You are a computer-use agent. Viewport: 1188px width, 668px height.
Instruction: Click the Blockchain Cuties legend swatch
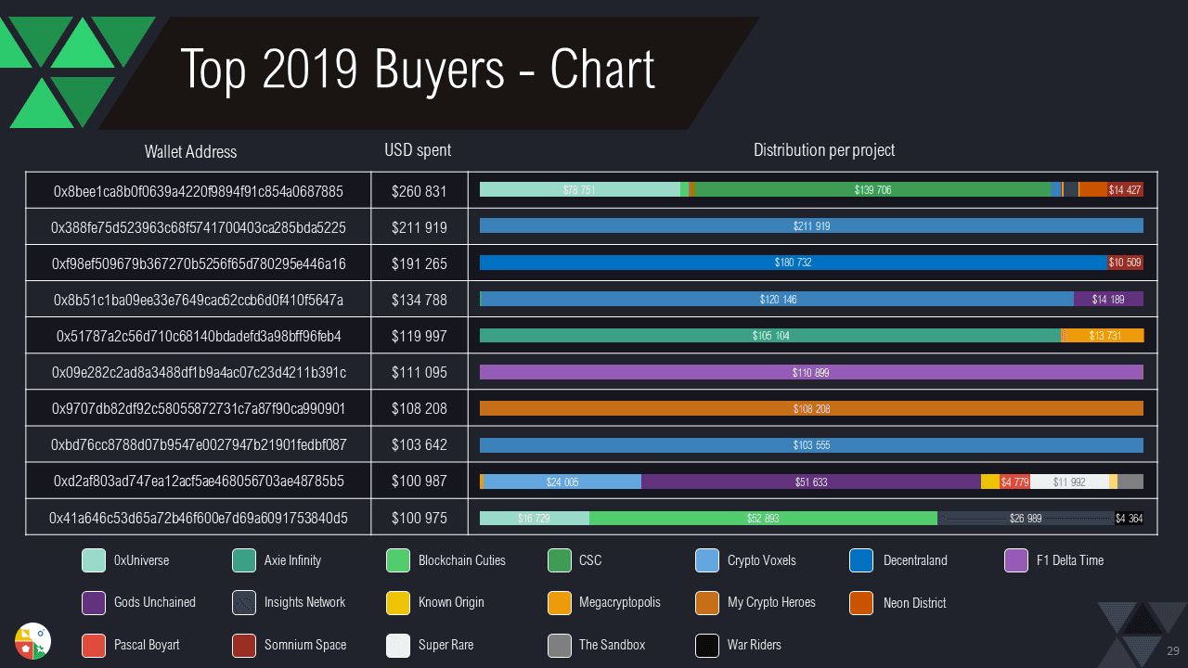[x=398, y=560]
